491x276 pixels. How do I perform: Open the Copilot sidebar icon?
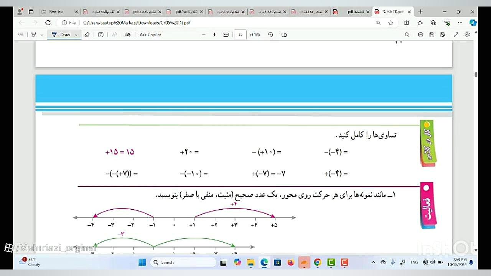(x=473, y=23)
